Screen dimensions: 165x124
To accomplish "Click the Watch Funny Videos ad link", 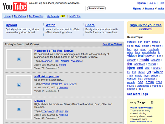I will 141,108.
